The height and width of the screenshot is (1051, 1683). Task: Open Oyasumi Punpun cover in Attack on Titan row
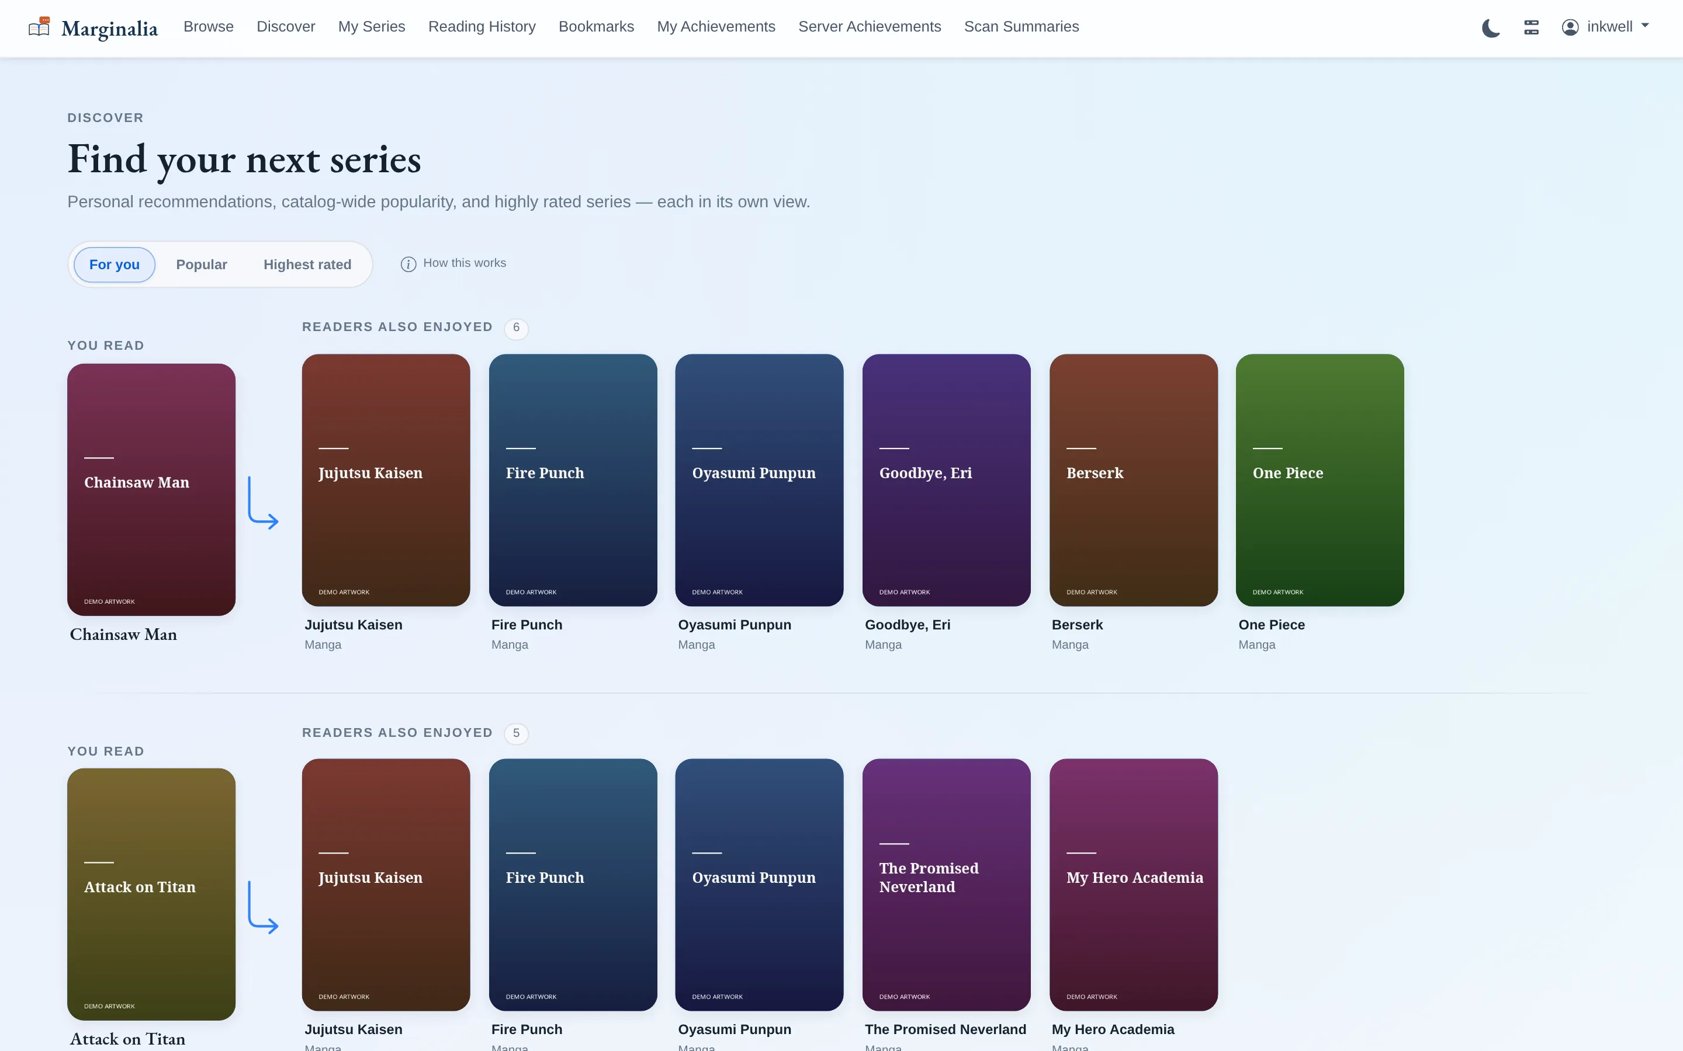click(760, 884)
